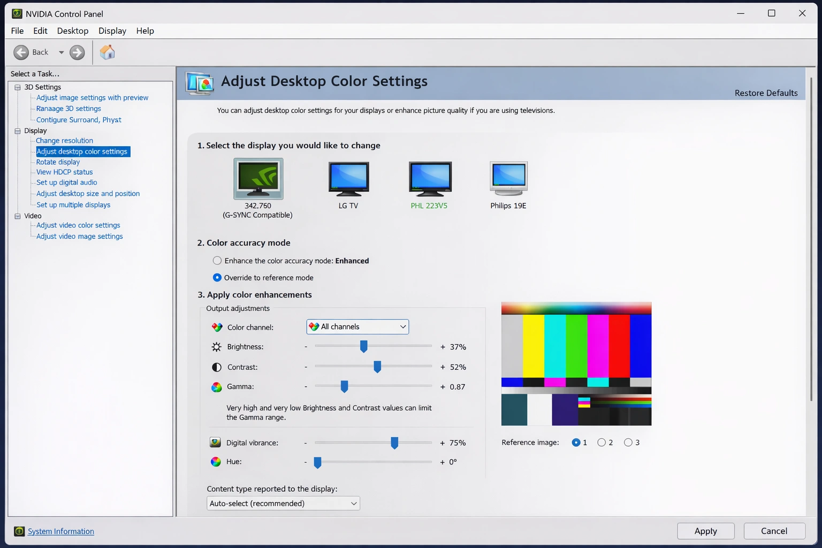The image size is (822, 548).
Task: Click the Apply button
Action: pos(705,530)
